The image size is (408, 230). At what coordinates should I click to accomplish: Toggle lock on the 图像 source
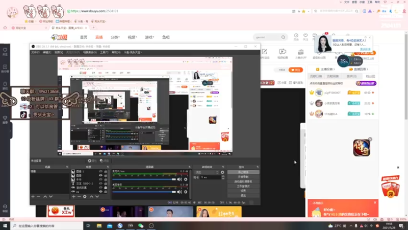106,175
